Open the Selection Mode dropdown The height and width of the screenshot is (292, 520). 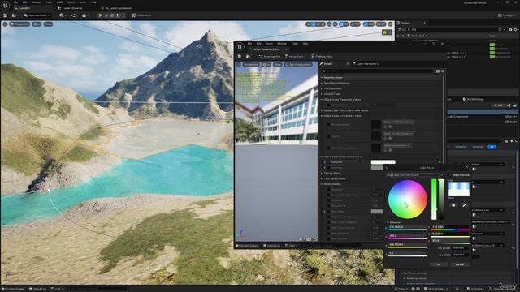point(37,15)
